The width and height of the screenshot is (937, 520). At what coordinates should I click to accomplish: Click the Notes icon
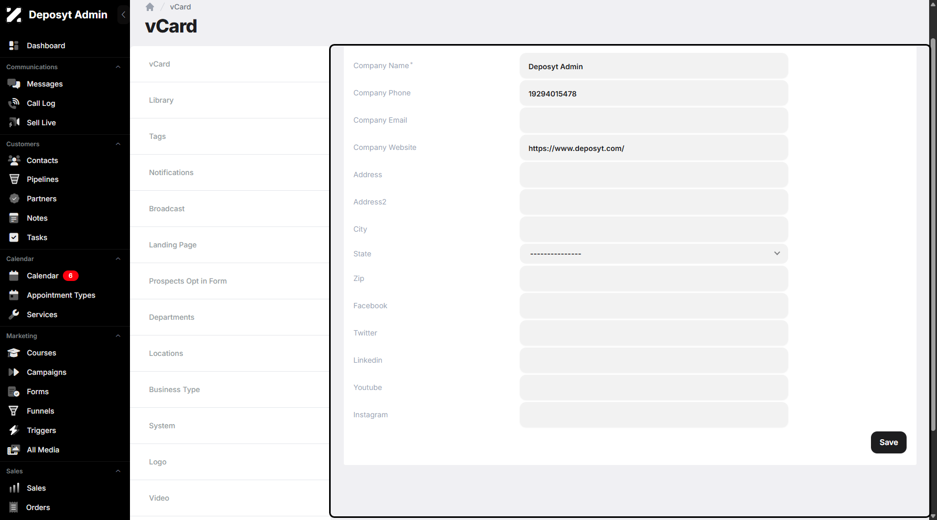[x=14, y=218]
